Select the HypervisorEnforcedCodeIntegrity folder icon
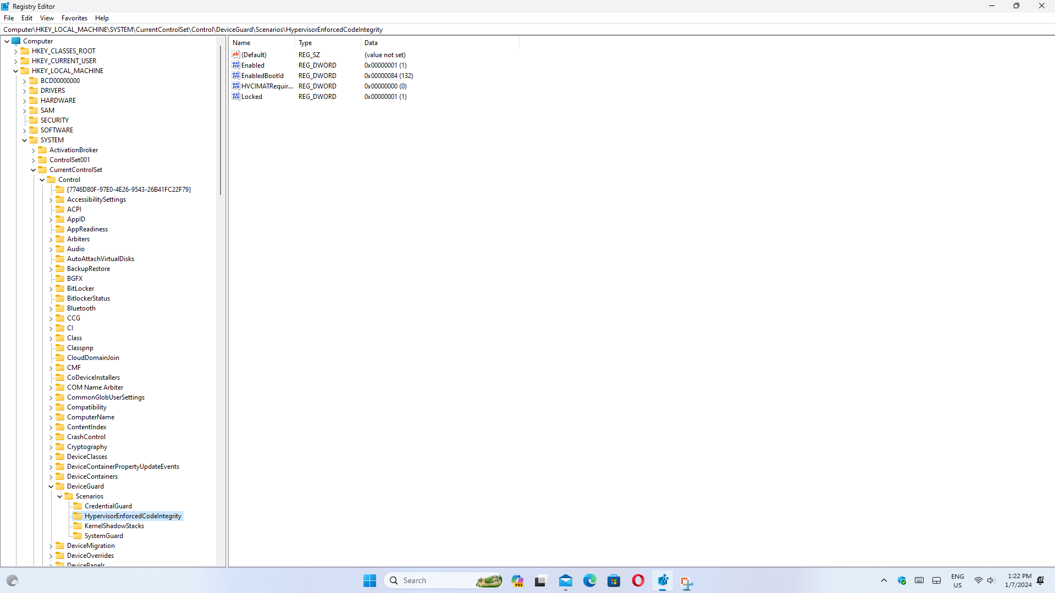Screen dimensions: 1055x593 [x=78, y=516]
